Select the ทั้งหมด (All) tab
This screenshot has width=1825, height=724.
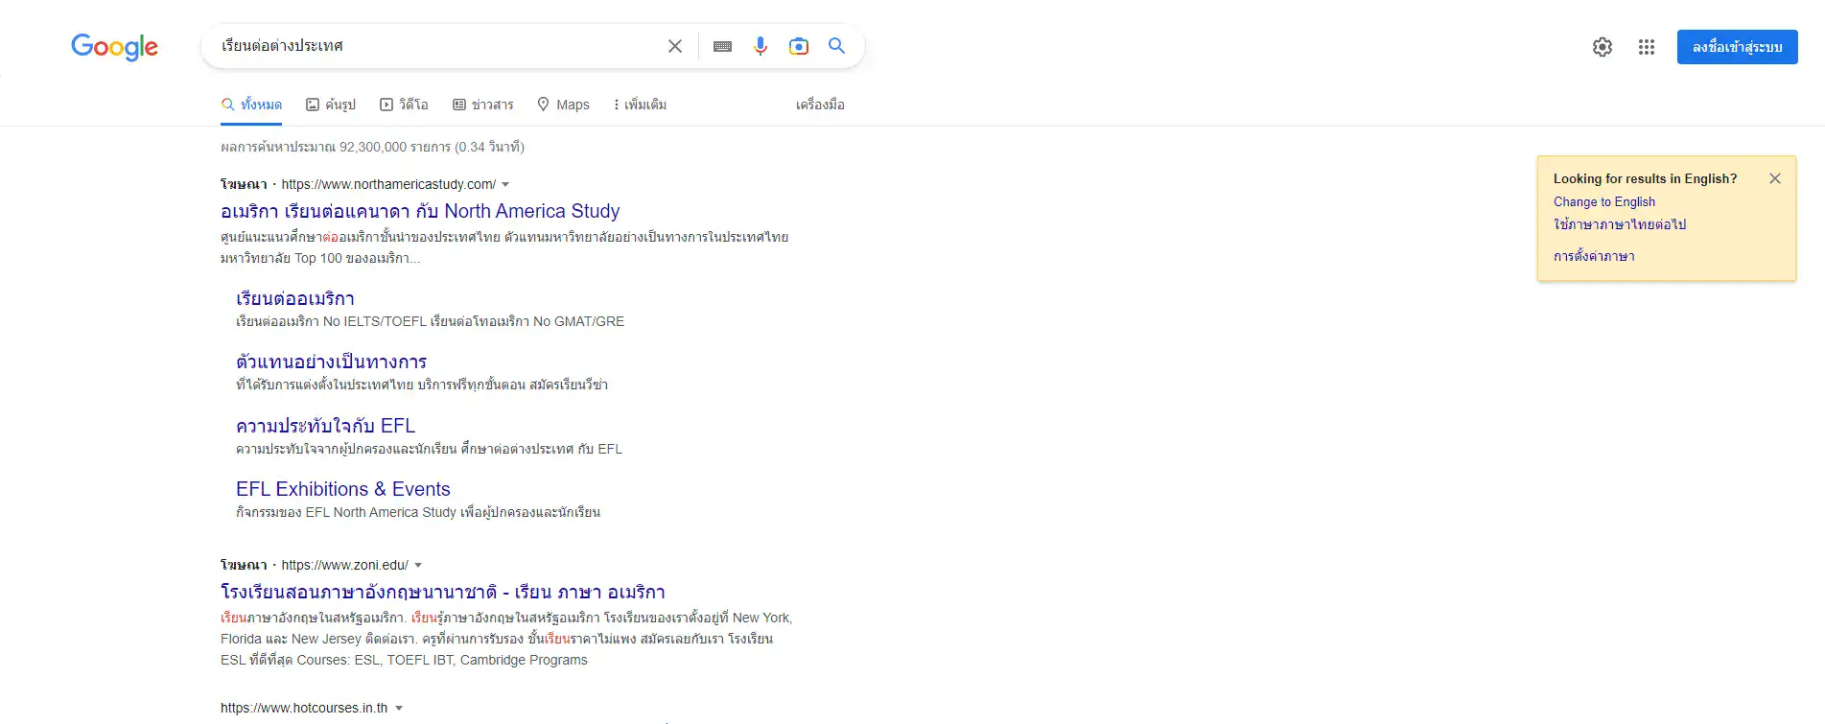tap(251, 105)
